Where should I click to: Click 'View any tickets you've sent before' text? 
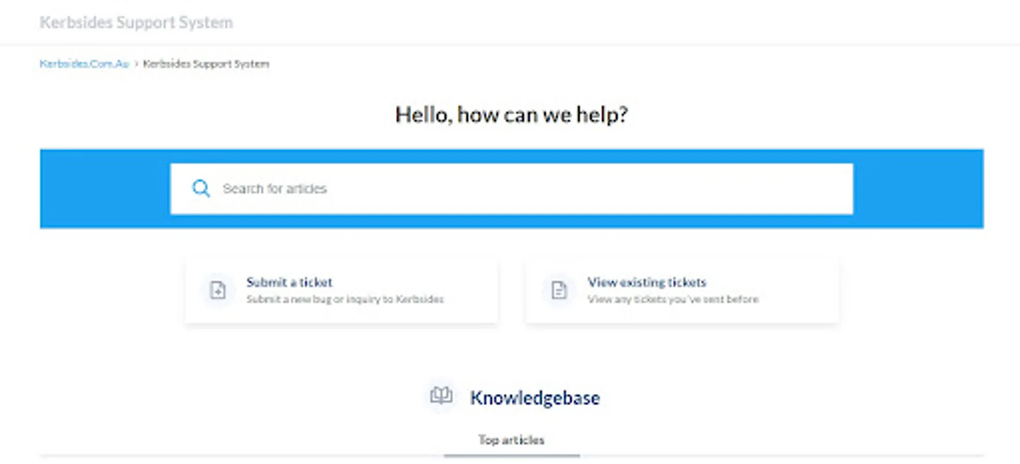(673, 300)
